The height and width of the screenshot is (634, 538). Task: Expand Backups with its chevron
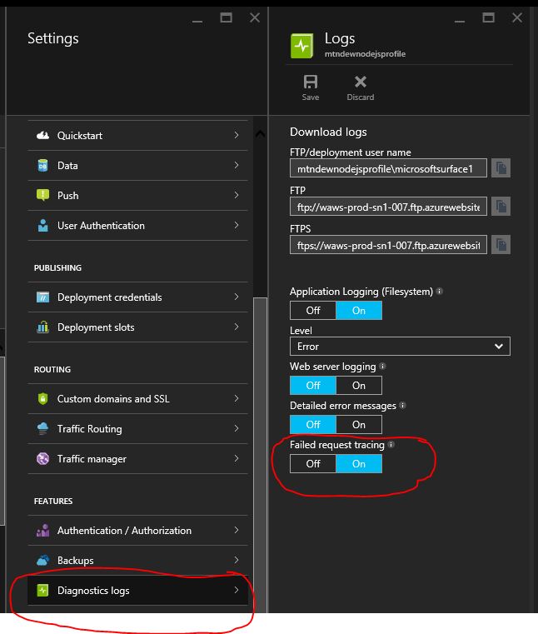tap(237, 560)
